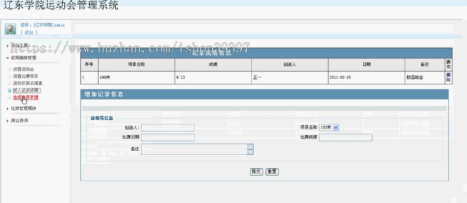
Task: Click the 备注 textarea scroll up arrow
Action: click(251, 147)
